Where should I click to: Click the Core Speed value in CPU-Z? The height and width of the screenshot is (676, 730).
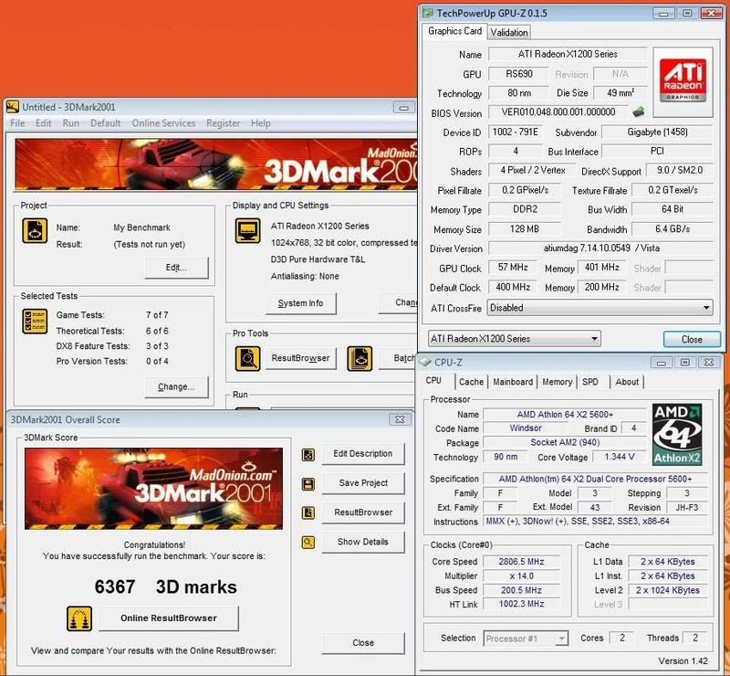521,562
